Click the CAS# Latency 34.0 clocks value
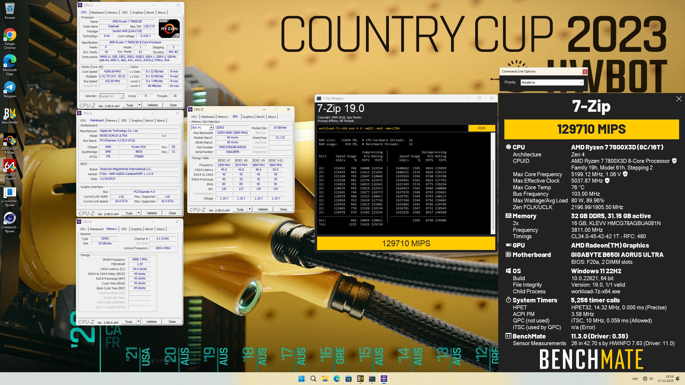This screenshot has height=385, width=685. (x=140, y=269)
